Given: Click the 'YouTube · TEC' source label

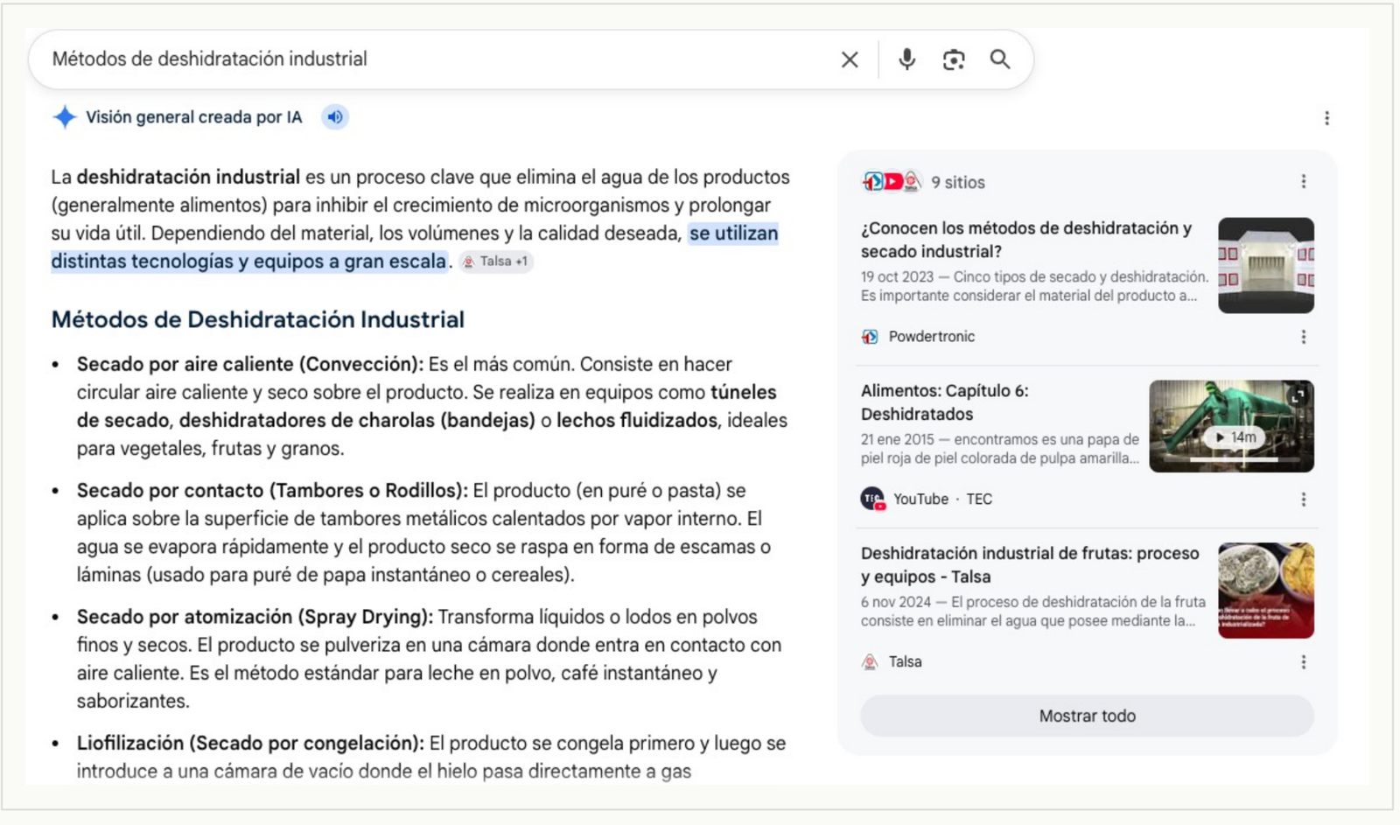Looking at the screenshot, I should pos(942,499).
